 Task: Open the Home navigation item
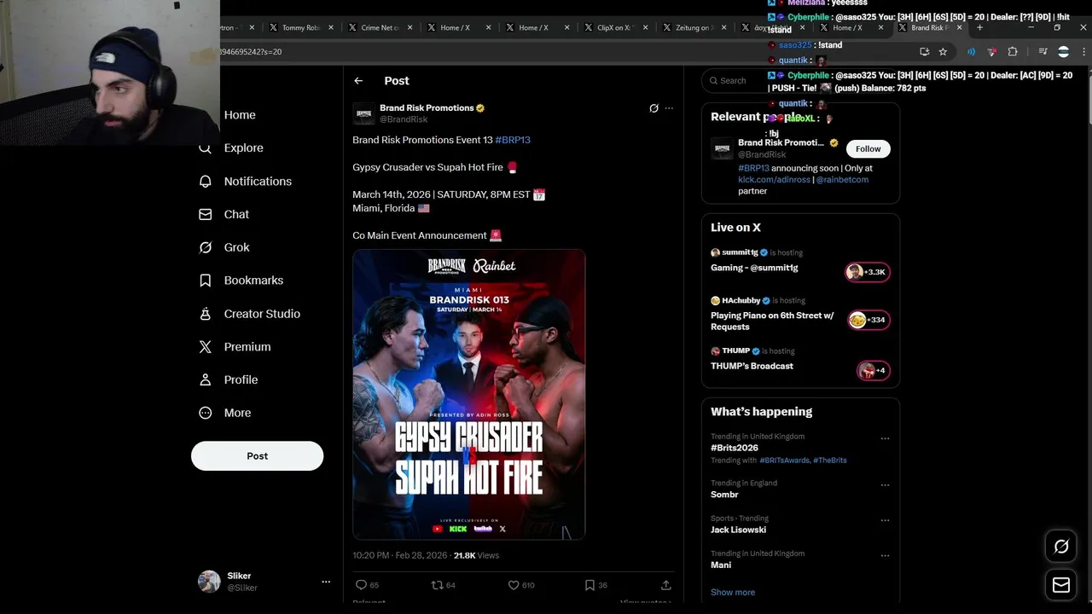click(x=240, y=115)
